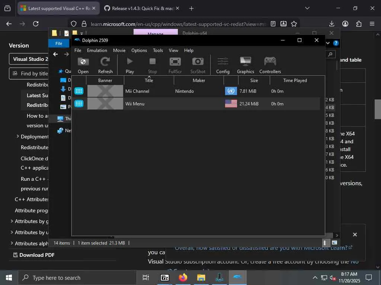Switch to the Release v1.4.3 GitHub tab
The height and width of the screenshot is (285, 381).
point(142,8)
